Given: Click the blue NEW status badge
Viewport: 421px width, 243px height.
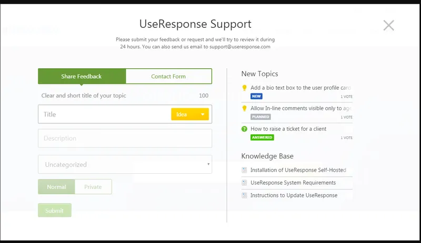Looking at the screenshot, I should point(256,96).
